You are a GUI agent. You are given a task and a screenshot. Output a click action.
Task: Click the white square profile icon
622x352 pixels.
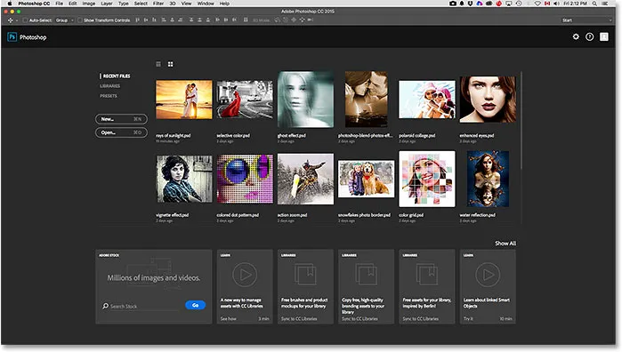[x=603, y=36]
